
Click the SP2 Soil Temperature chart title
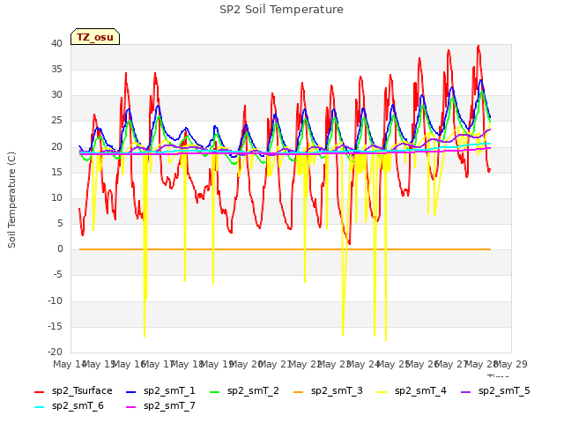[x=281, y=10]
